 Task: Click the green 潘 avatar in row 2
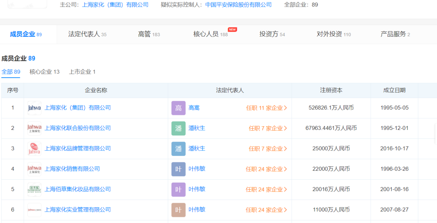(178, 128)
